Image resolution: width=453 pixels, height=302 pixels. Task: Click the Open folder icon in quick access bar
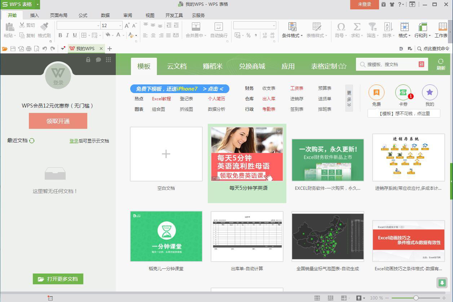[5, 49]
